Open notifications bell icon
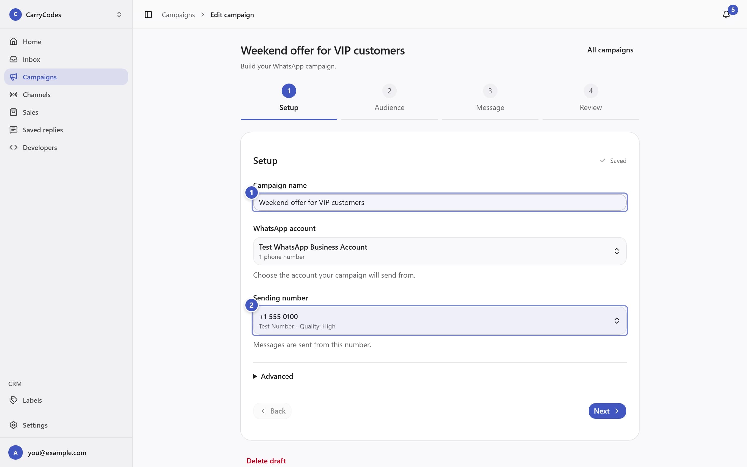This screenshot has height=467, width=747. click(726, 15)
